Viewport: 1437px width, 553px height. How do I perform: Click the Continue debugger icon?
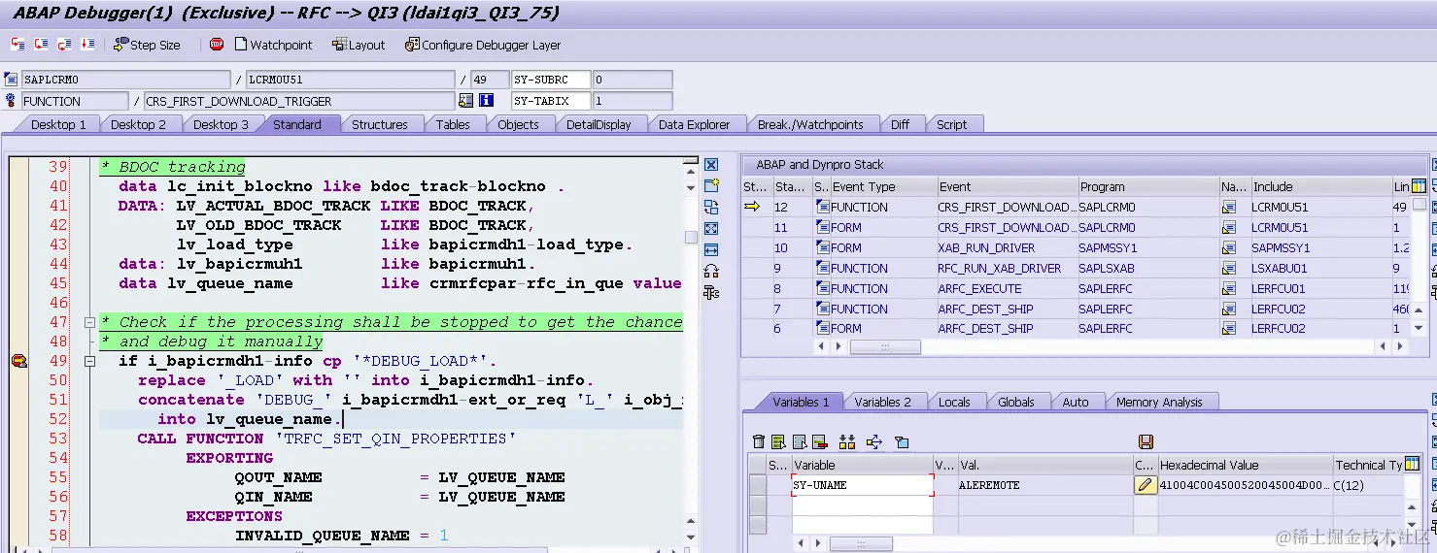[x=87, y=45]
